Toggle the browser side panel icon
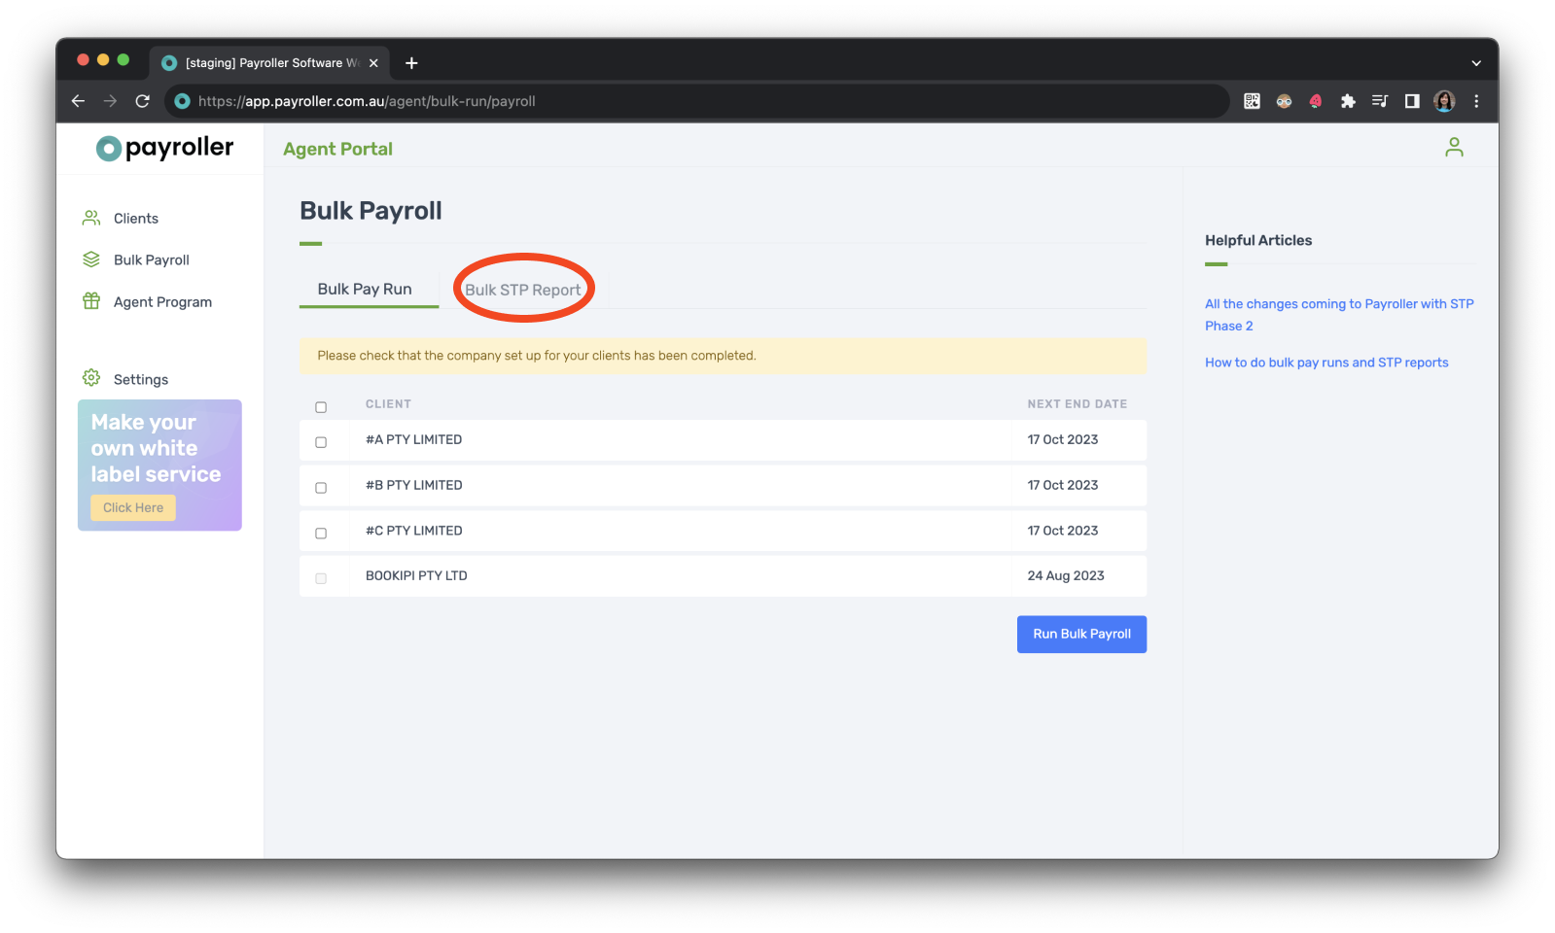Viewport: 1555px width, 933px height. (x=1412, y=101)
